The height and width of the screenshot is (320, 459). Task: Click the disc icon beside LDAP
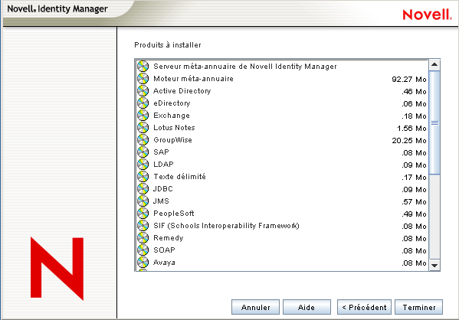[x=143, y=164]
